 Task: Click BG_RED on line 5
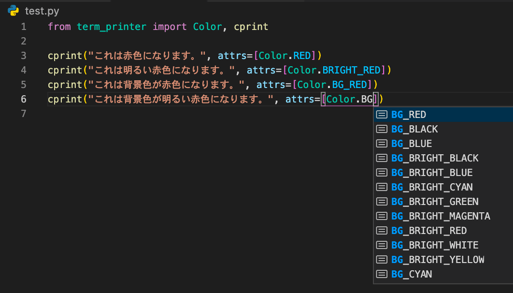click(350, 85)
